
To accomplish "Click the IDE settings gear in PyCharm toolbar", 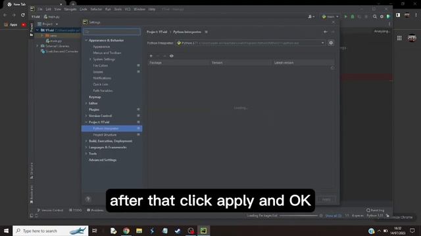I will click(x=382, y=16).
